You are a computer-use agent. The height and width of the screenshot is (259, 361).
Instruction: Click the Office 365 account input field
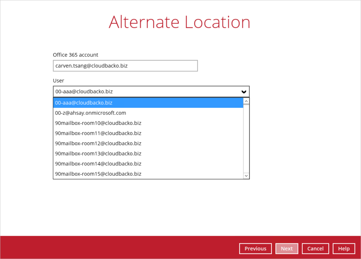(125, 66)
